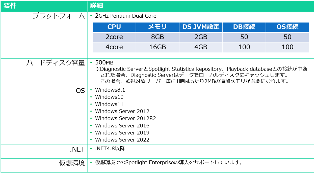Click the DB接続 value 50 for 2core
The height and width of the screenshot is (173, 316).
point(244,37)
